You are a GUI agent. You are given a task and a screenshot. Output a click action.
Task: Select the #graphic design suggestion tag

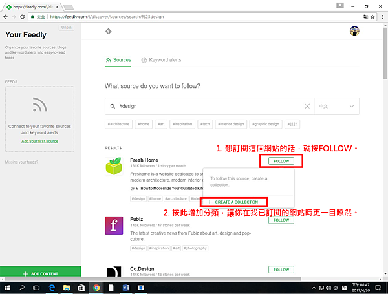[266, 124]
